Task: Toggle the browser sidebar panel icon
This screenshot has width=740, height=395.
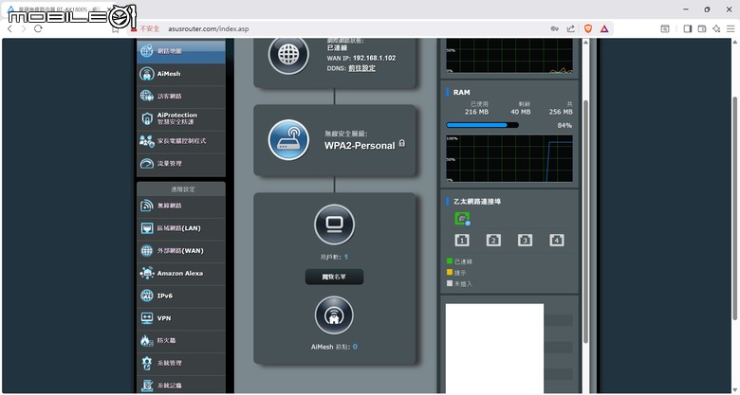Action: [x=688, y=28]
